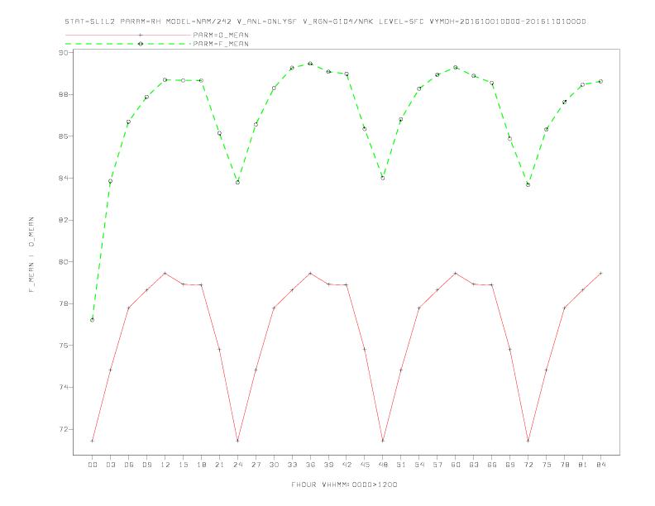The width and height of the screenshot is (655, 506).
Task: Click the vertical axis title F_MEAN | O_MEAN
Action: (x=31, y=255)
